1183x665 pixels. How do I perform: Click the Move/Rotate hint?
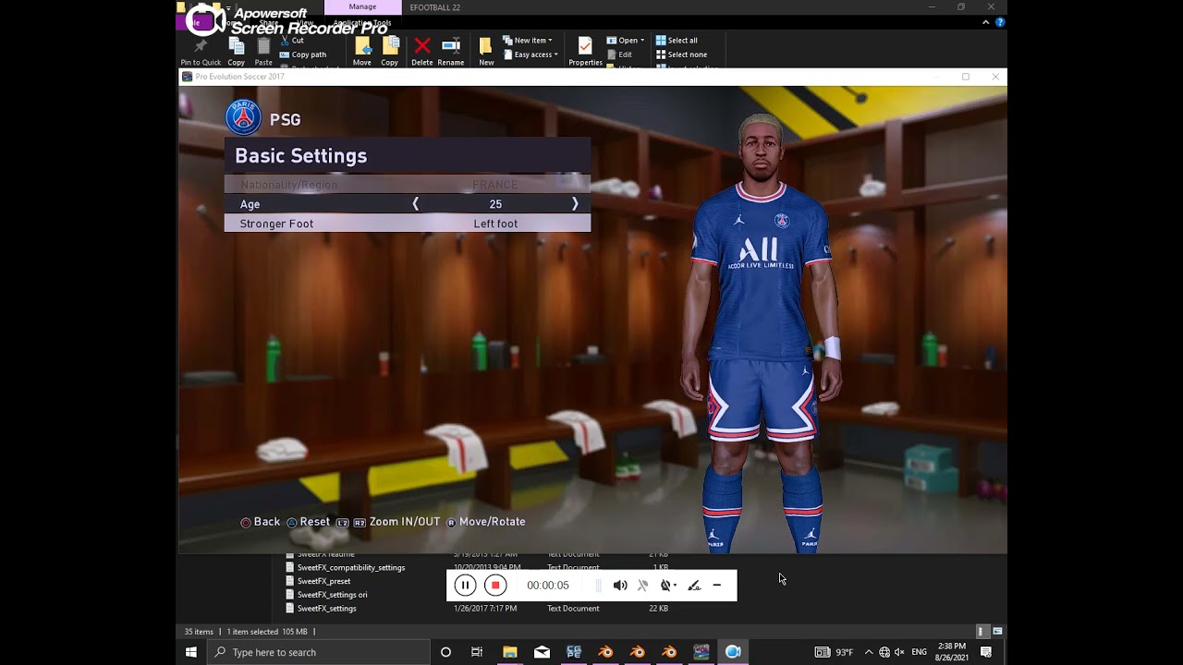(485, 522)
